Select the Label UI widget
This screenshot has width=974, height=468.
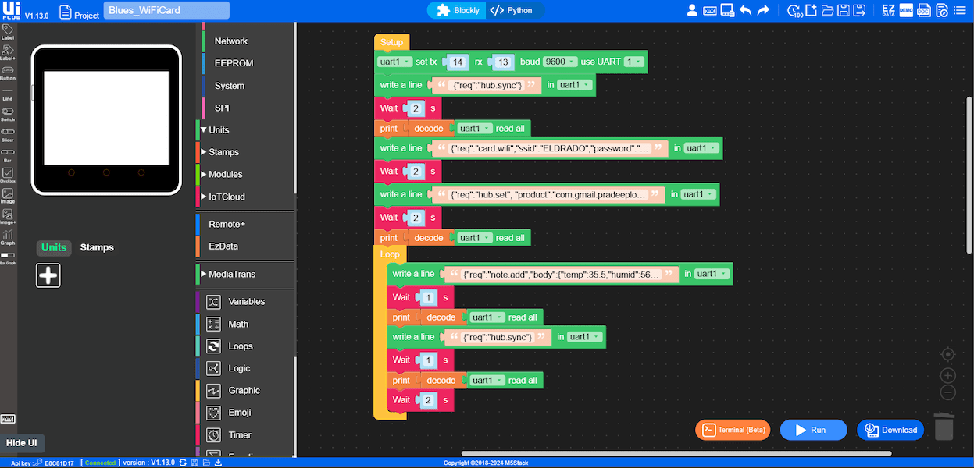point(8,31)
